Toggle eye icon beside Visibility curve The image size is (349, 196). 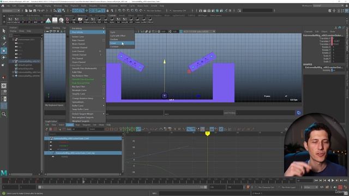tap(53, 157)
